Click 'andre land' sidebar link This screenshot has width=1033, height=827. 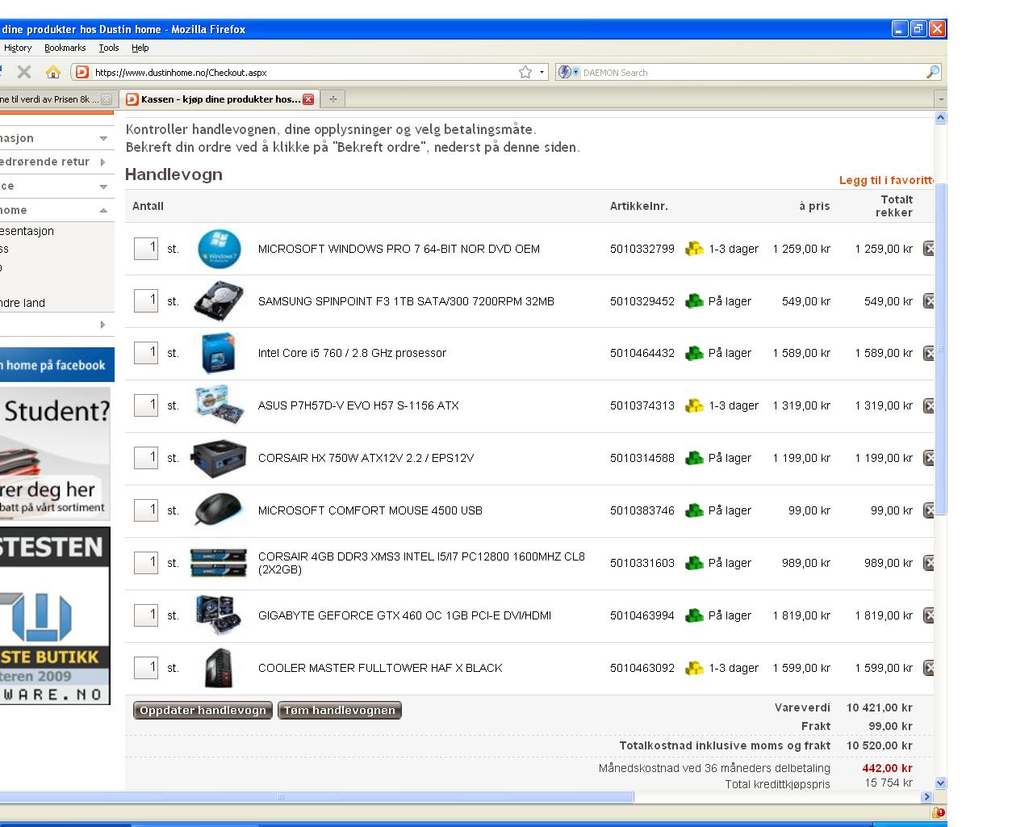(23, 303)
